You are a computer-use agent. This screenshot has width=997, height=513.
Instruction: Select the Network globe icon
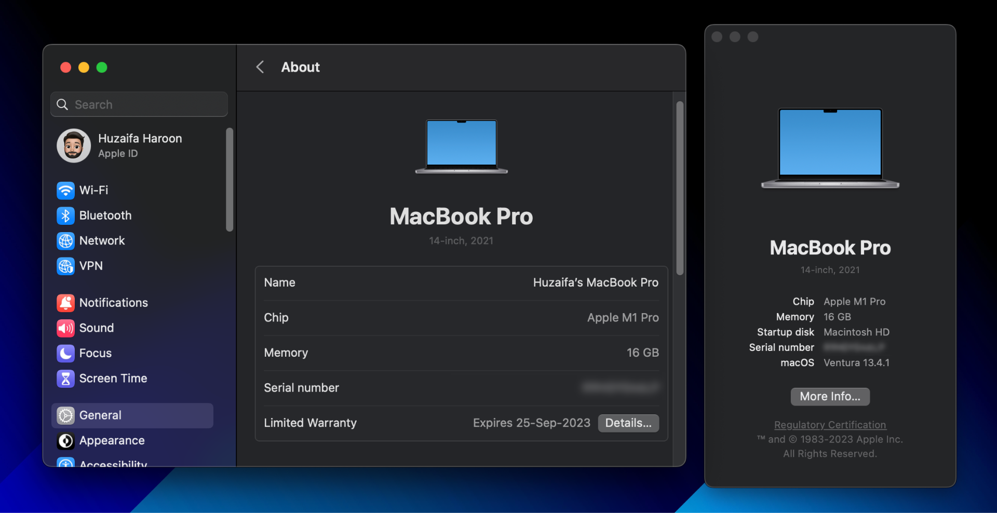(65, 241)
